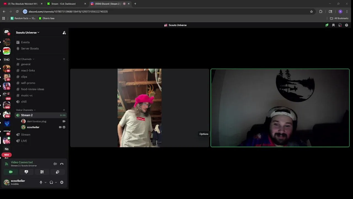353x199 pixels.
Task: Open new tab with plus button
Action: (135, 4)
